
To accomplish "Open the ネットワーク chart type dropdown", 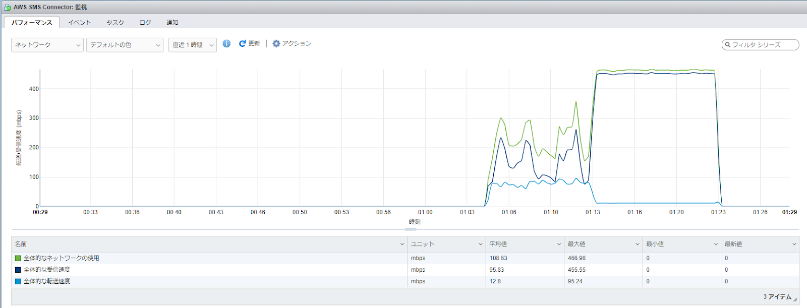I will pyautogui.click(x=47, y=45).
